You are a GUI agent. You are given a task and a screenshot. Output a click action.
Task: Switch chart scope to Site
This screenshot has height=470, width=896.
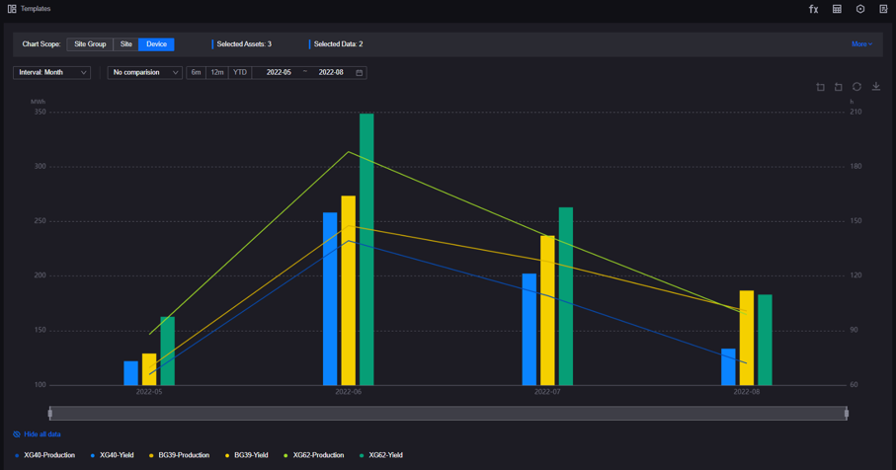(x=125, y=44)
